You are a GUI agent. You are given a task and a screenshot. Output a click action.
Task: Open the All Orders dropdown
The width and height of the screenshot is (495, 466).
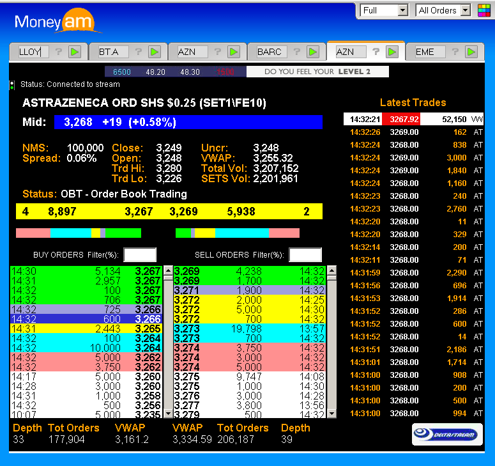pos(464,10)
